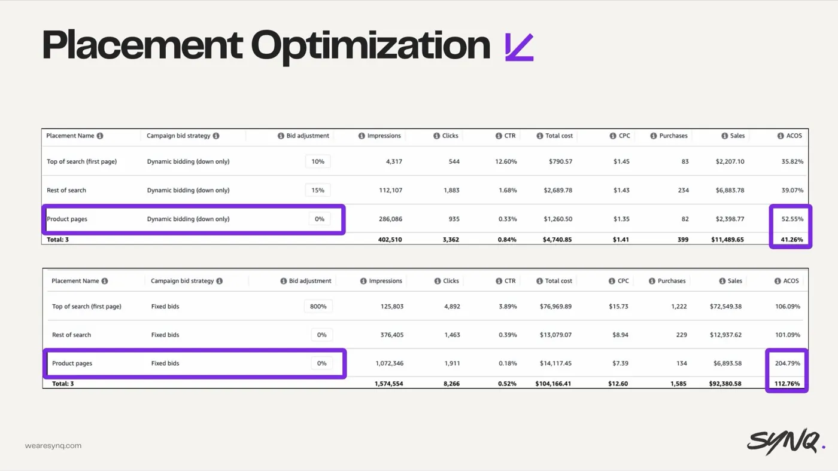Click 0% bid adjustment for dynamic bidding Product pages
The image size is (838, 471).
click(x=320, y=219)
